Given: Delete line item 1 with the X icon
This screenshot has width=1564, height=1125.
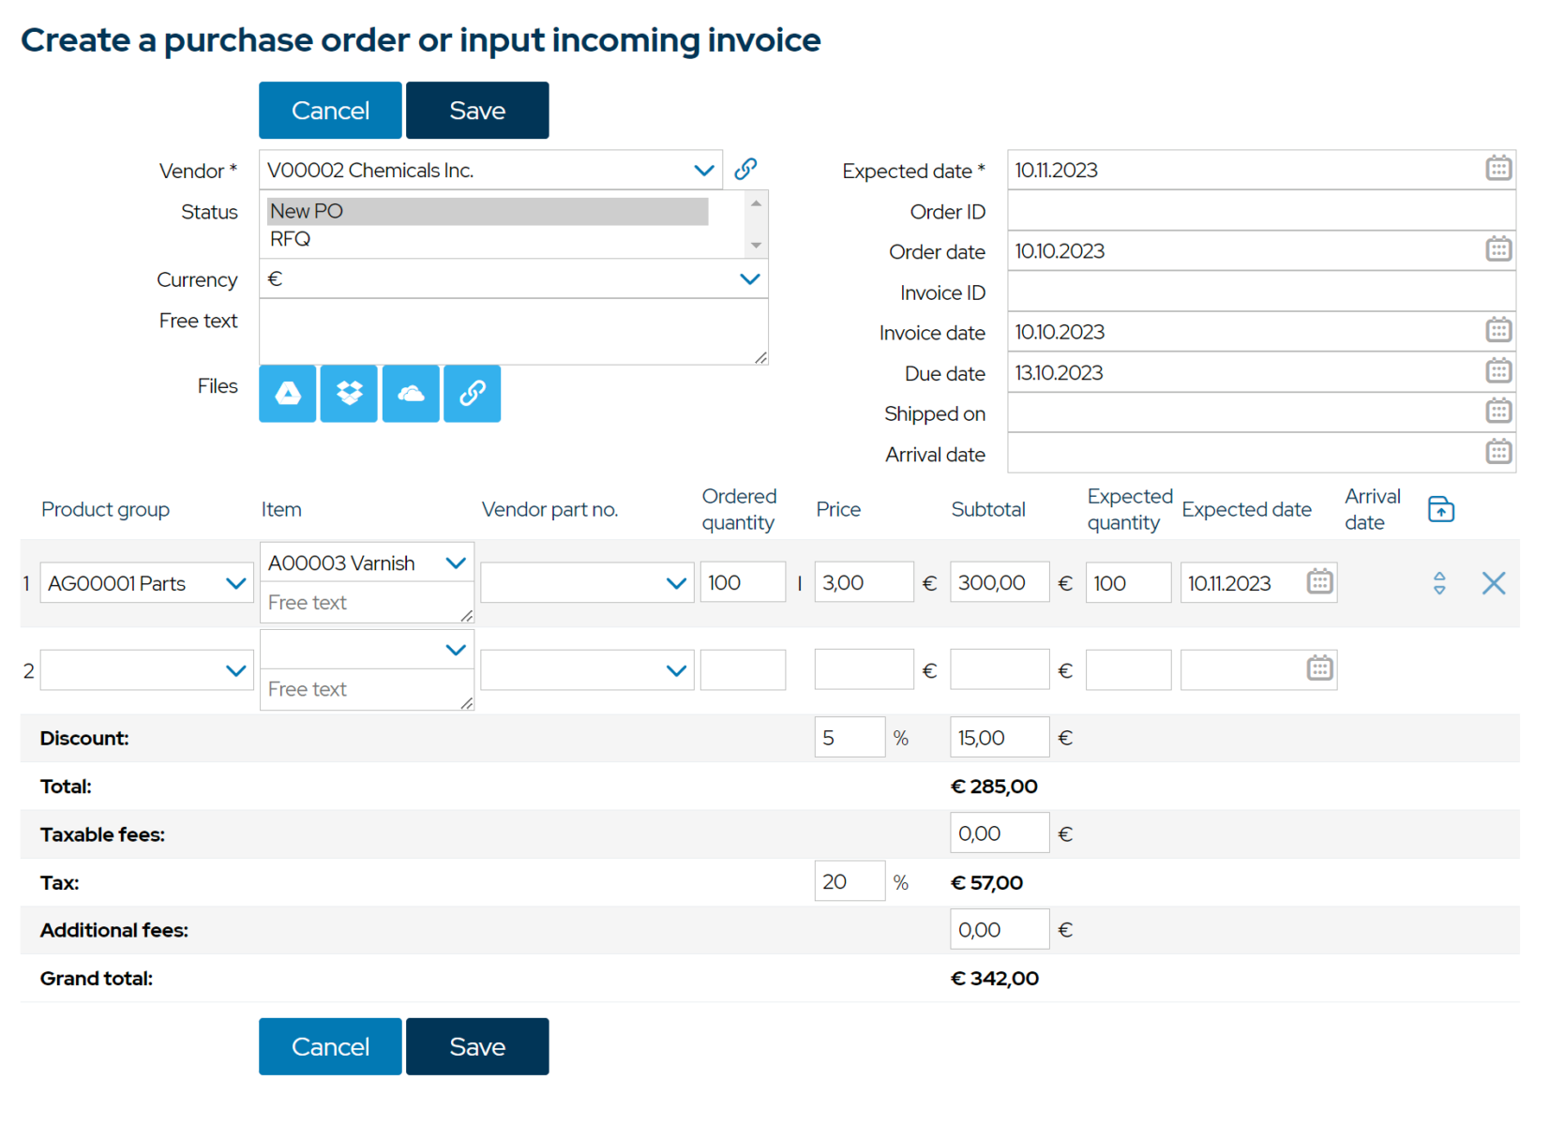Looking at the screenshot, I should pos(1493,582).
